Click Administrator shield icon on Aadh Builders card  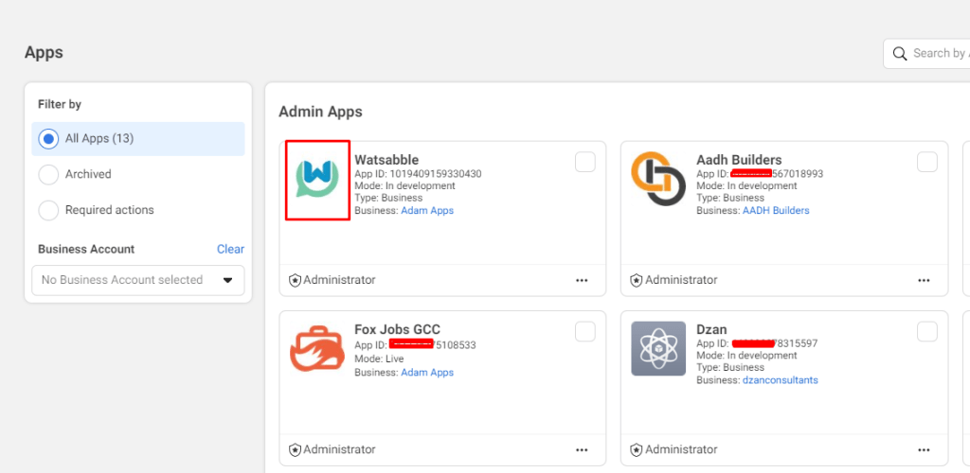pos(637,280)
